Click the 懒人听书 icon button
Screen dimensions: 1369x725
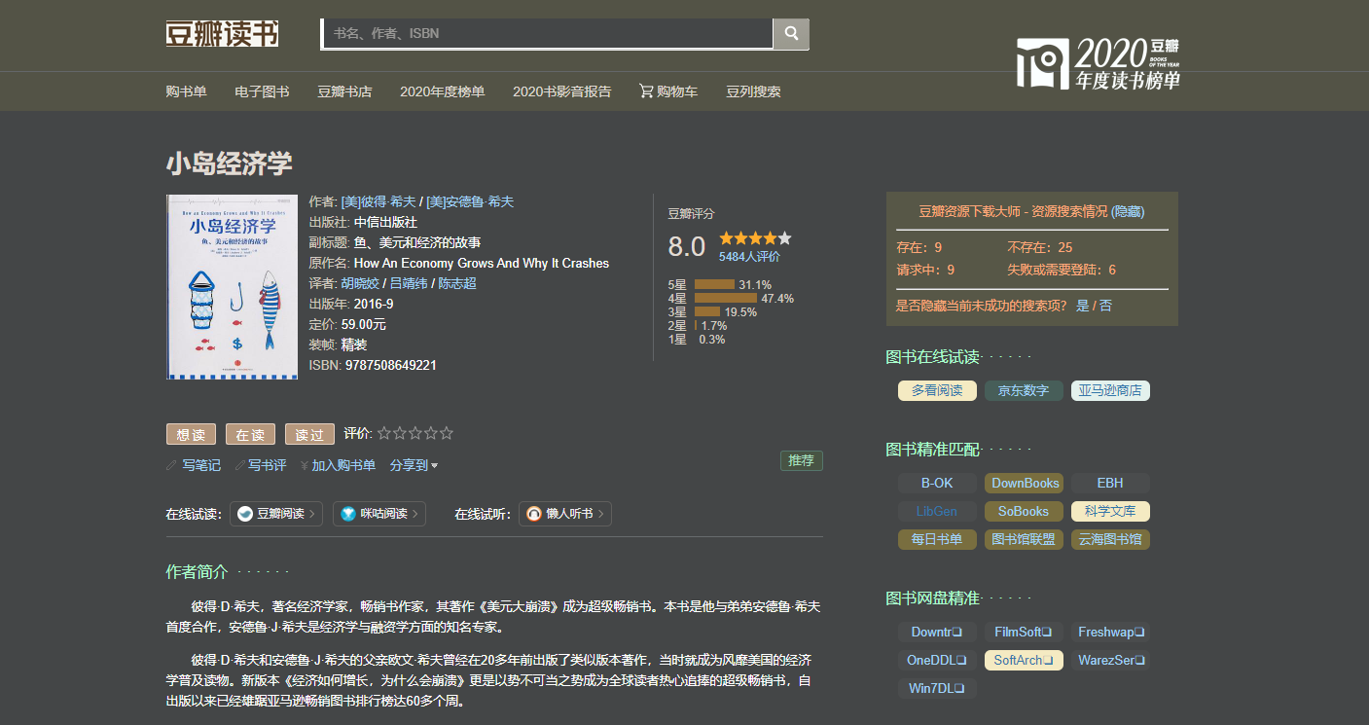(x=565, y=514)
